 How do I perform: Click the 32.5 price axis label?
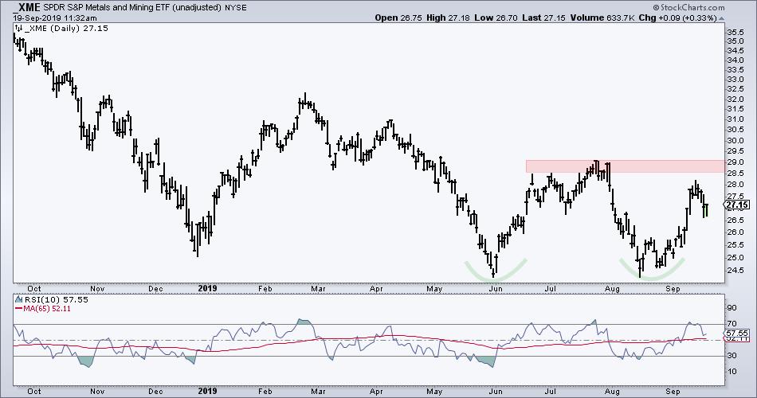(x=735, y=89)
